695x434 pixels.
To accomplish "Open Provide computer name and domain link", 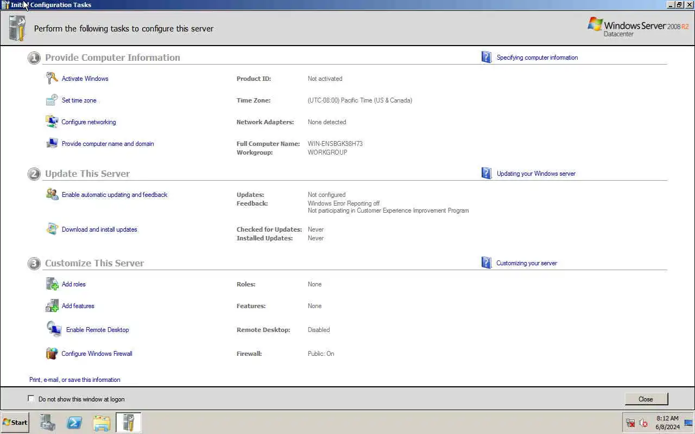I will pos(108,144).
